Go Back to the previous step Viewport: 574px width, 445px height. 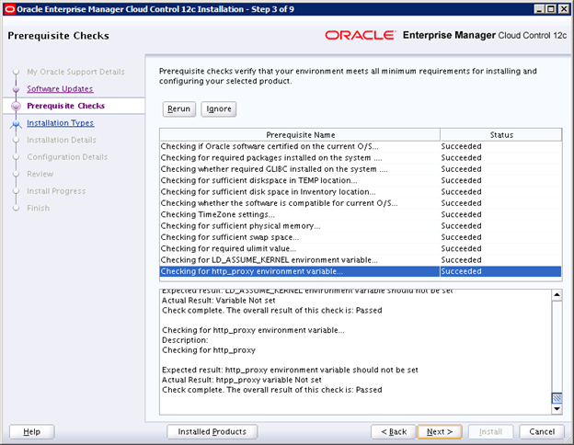click(x=394, y=432)
